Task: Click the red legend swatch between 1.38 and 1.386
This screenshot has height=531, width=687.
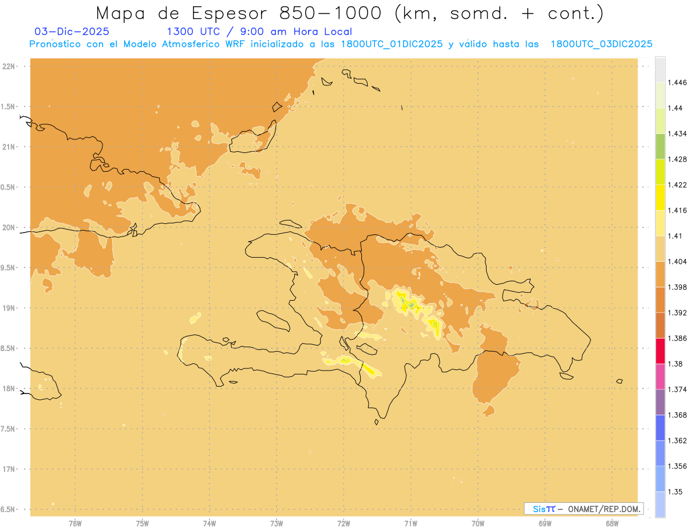Action: tap(660, 351)
